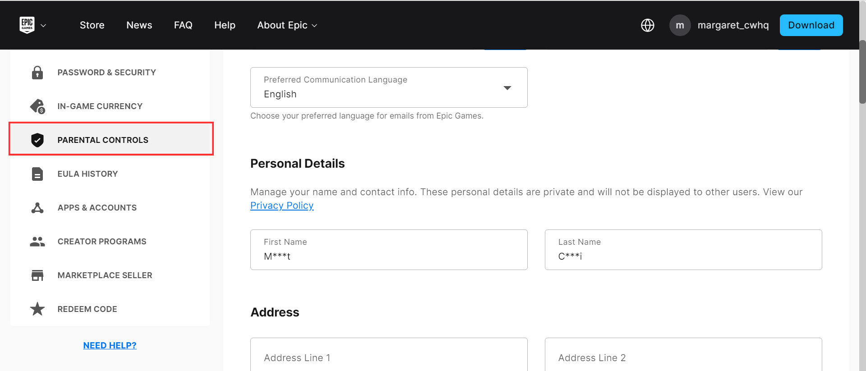Expand the chevron beside the Epic logo
Viewport: 866px width, 371px height.
click(x=44, y=26)
